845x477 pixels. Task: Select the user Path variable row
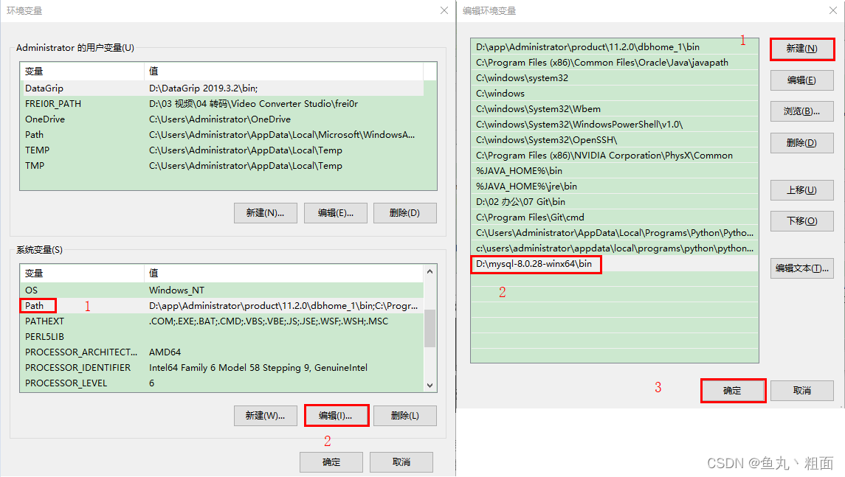(221, 135)
